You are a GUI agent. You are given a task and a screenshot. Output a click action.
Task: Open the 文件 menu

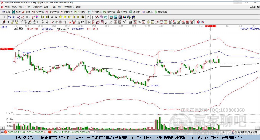tap(7, 7)
